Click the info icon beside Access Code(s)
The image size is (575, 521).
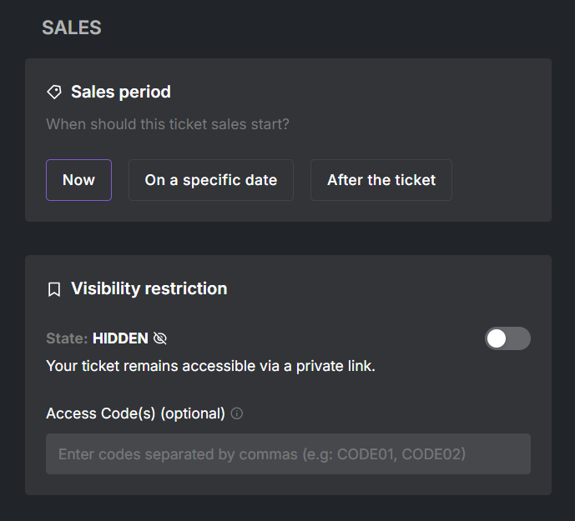click(236, 413)
